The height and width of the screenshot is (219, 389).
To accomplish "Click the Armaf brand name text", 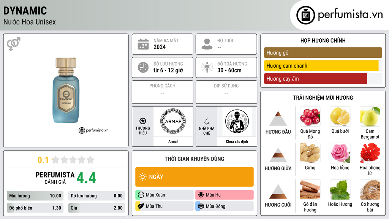I will [x=173, y=141].
